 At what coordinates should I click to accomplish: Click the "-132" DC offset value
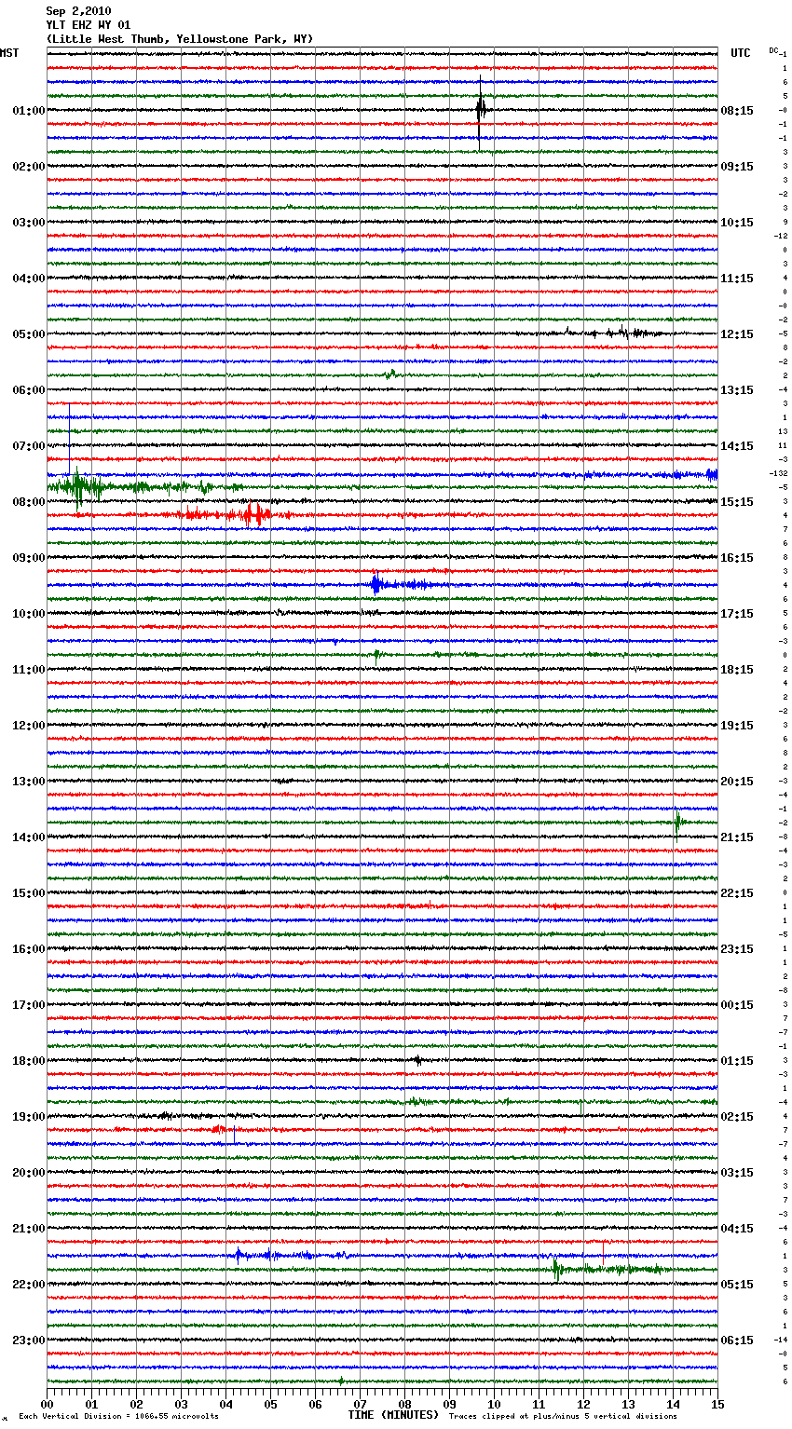pos(779,474)
